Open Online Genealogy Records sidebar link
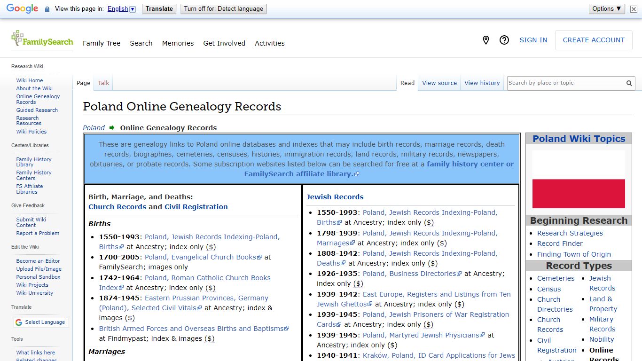642x361 pixels. (x=38, y=99)
